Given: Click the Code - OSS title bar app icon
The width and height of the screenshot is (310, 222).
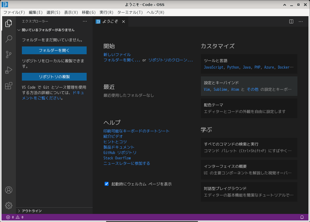Looking at the screenshot, I should (5, 4).
